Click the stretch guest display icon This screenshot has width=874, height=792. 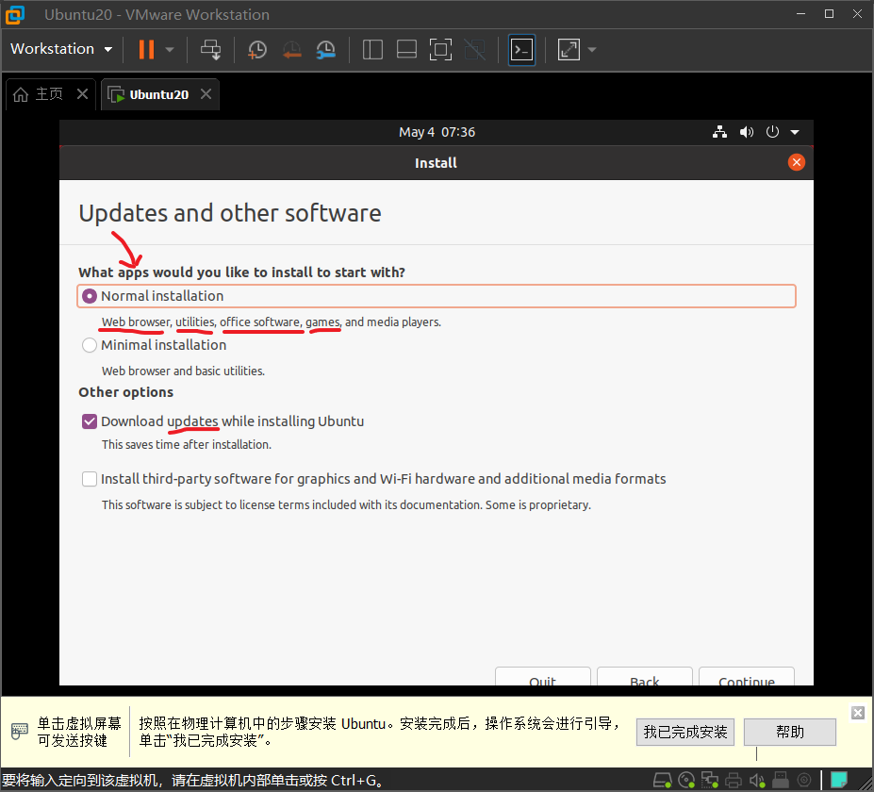coord(569,50)
